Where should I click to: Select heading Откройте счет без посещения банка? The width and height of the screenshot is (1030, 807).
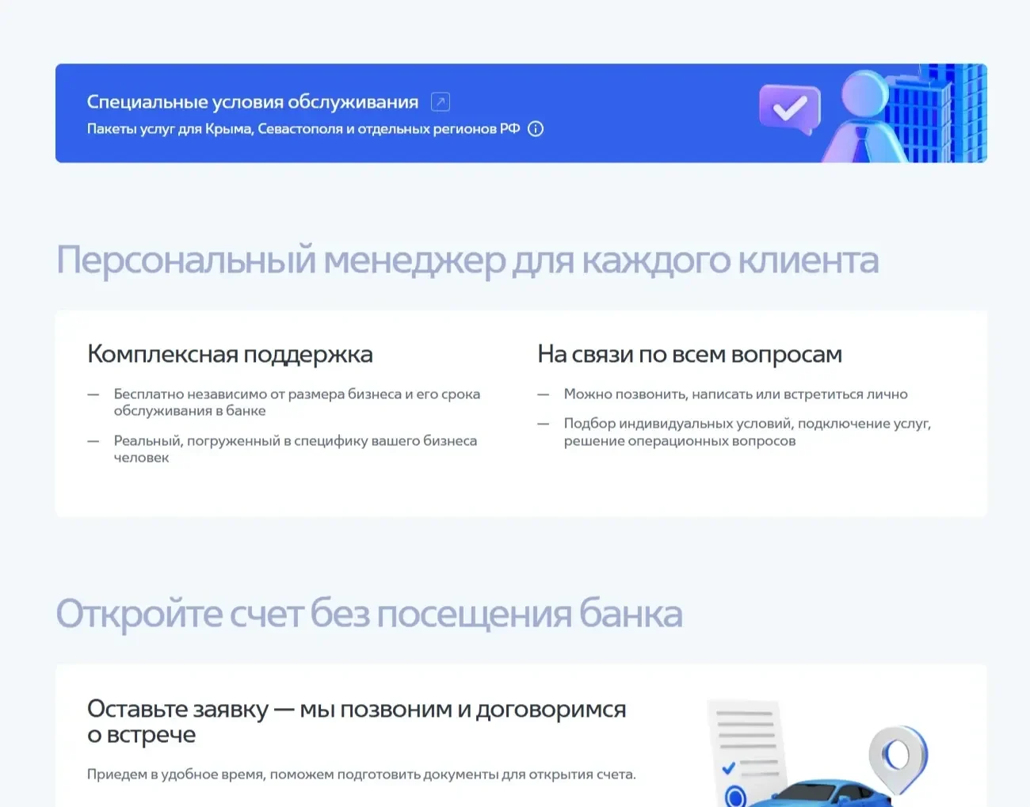[369, 615]
